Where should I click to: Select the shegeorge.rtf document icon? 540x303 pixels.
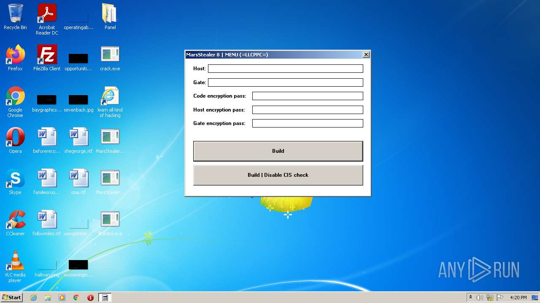coord(78,141)
